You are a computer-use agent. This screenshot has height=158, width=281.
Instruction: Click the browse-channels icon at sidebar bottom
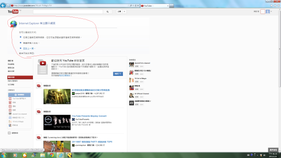9,133
